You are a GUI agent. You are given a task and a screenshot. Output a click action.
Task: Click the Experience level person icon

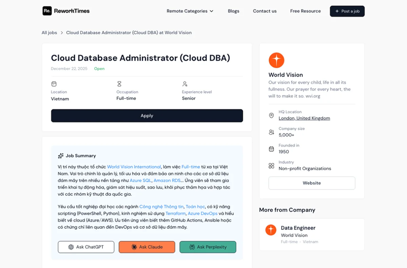(x=185, y=84)
